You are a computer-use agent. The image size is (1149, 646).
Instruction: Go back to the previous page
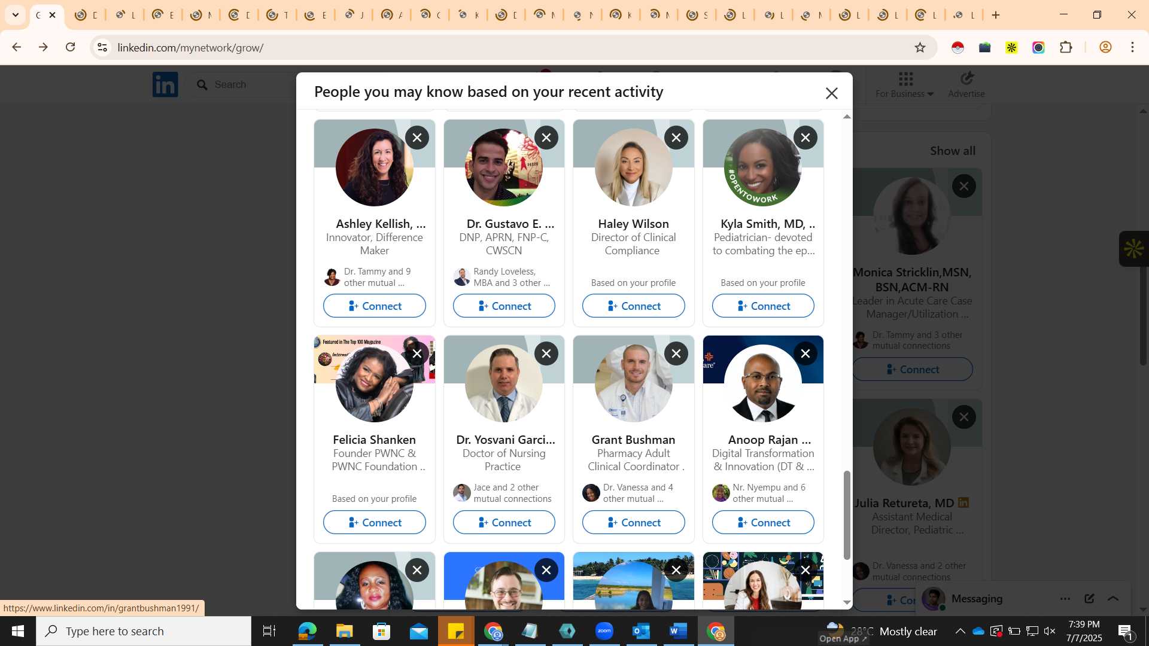[x=17, y=47]
